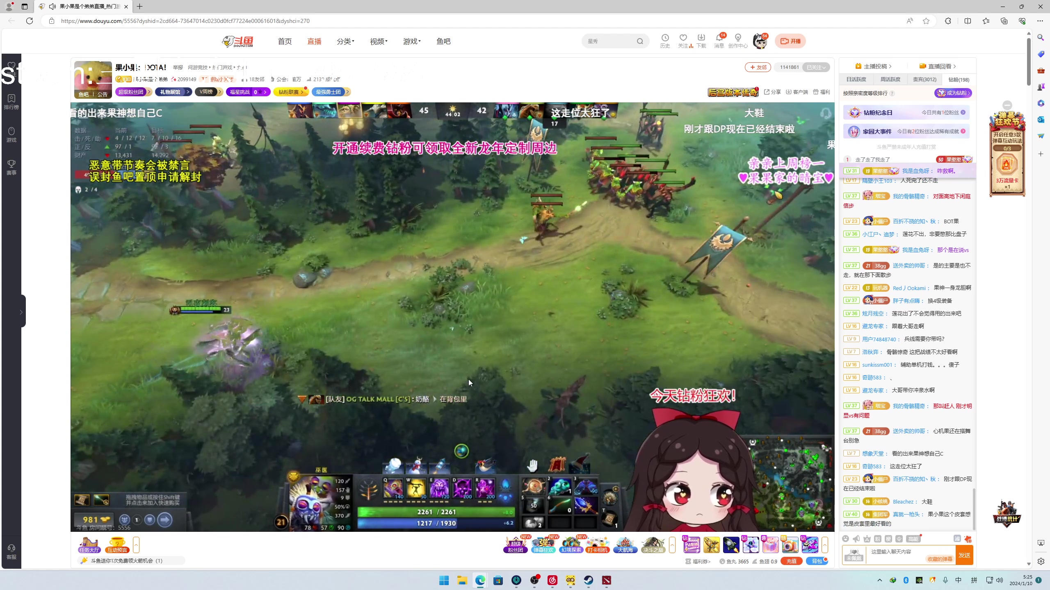The width and height of the screenshot is (1050, 590).
Task: Click the megaphone broadcast icon in chat toolbar
Action: pos(856,538)
